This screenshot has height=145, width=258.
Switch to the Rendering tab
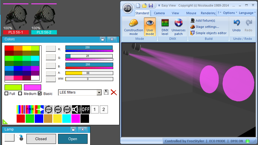coord(208,13)
